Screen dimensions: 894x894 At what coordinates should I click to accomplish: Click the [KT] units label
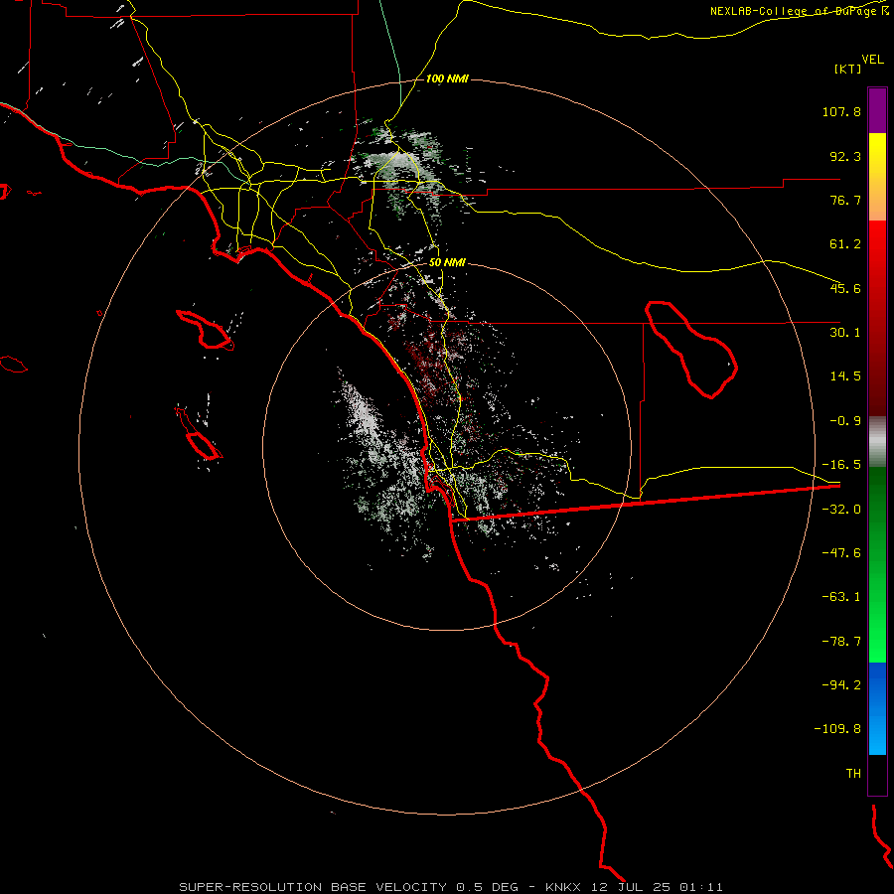(848, 69)
